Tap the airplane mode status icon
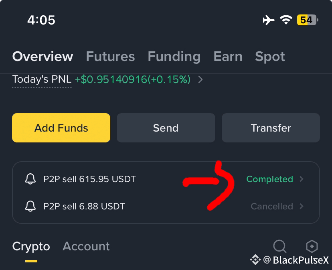Image resolution: width=332 pixels, height=270 pixels. point(269,20)
